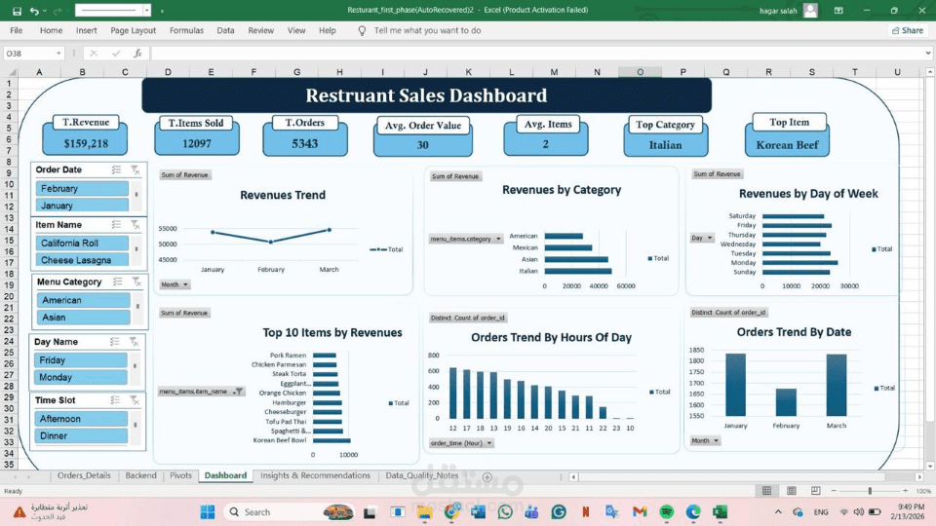Select January in the Order Date slicer
The width and height of the screenshot is (936, 526).
click(82, 206)
